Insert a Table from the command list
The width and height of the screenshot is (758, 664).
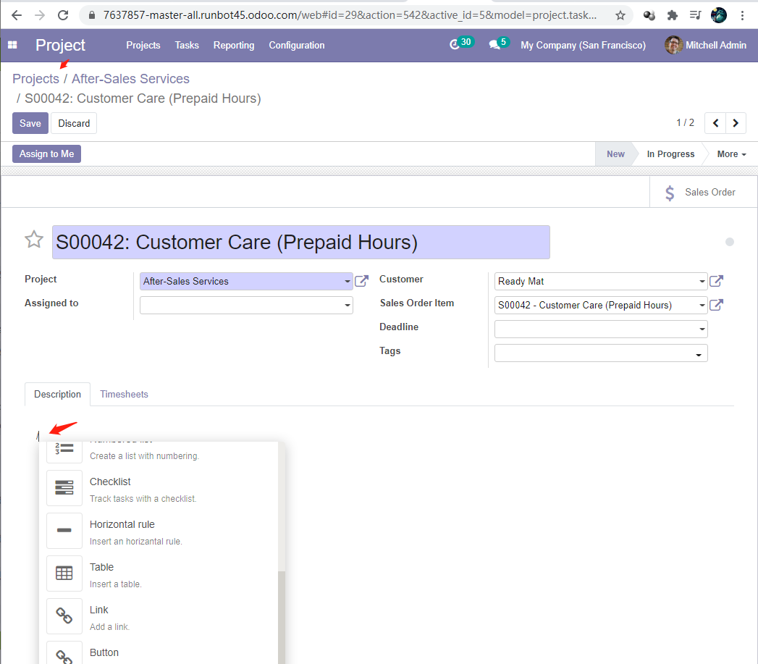click(64, 573)
